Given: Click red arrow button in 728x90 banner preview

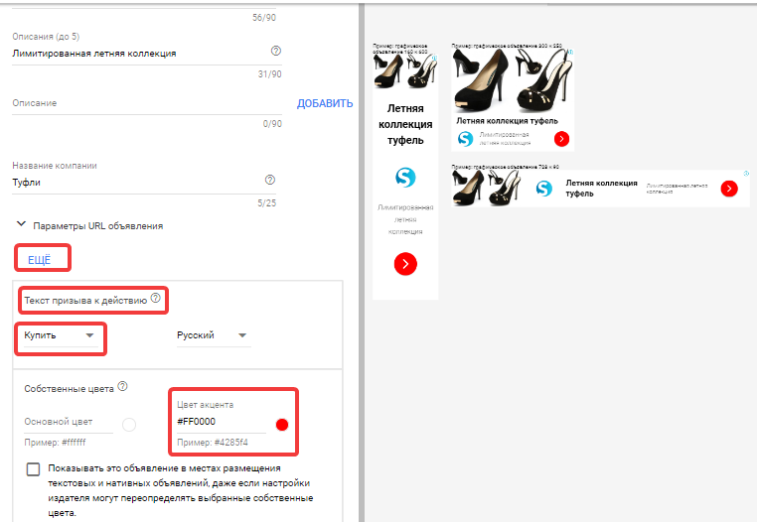Looking at the screenshot, I should pyautogui.click(x=729, y=189).
